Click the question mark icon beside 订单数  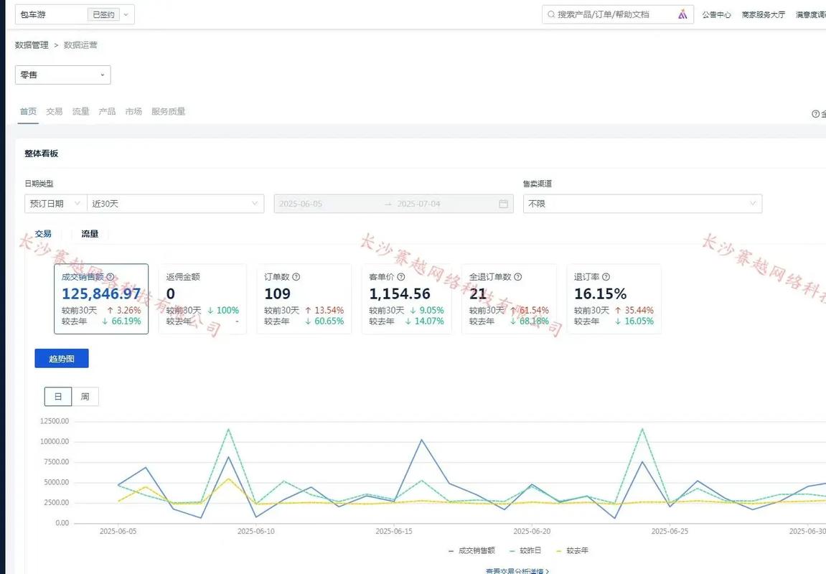(x=296, y=277)
